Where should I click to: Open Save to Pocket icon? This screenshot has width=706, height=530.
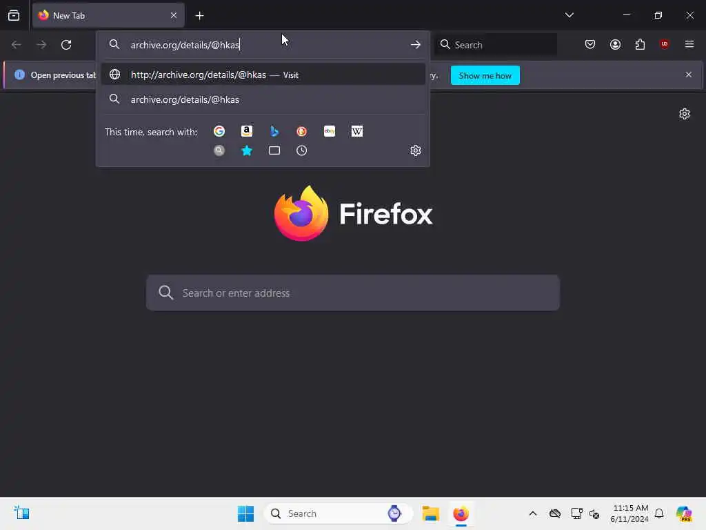[x=590, y=44]
